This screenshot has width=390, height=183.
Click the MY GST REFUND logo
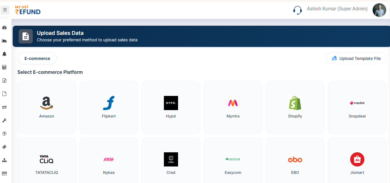click(x=28, y=10)
